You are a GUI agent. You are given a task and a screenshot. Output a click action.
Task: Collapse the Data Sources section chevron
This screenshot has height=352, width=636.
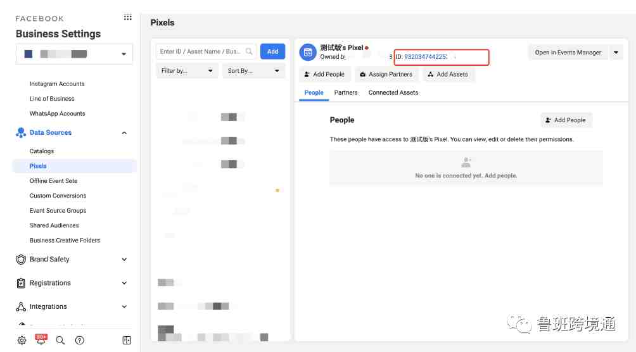pos(124,133)
